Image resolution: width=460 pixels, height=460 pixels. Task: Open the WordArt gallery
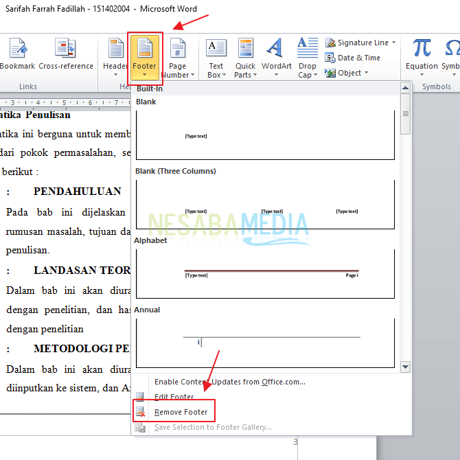(277, 58)
